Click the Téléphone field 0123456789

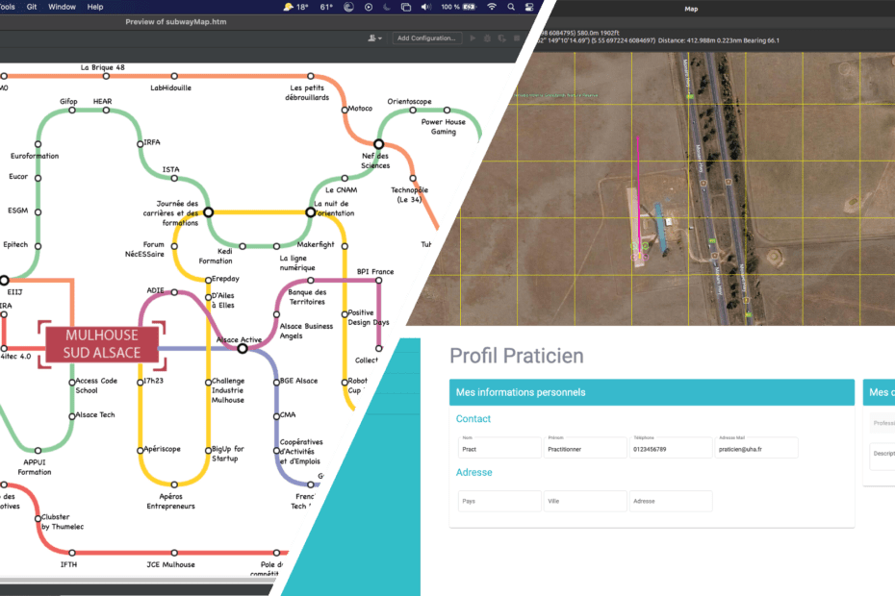click(671, 448)
